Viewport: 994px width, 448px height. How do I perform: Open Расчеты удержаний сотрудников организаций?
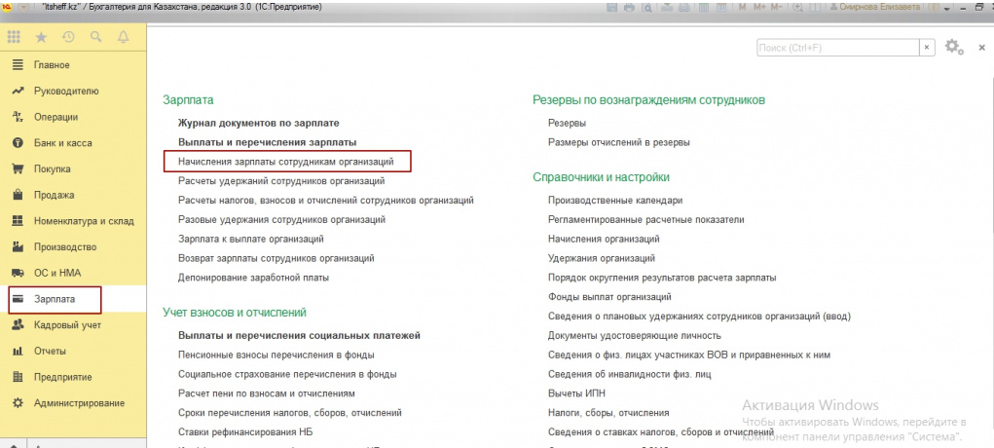click(281, 181)
